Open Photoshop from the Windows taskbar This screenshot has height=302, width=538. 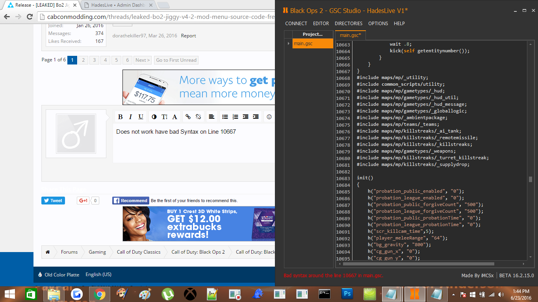[x=347, y=294]
